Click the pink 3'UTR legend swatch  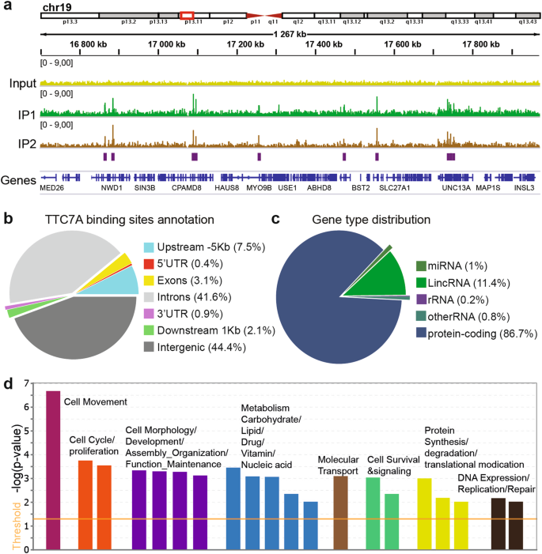coord(149,314)
